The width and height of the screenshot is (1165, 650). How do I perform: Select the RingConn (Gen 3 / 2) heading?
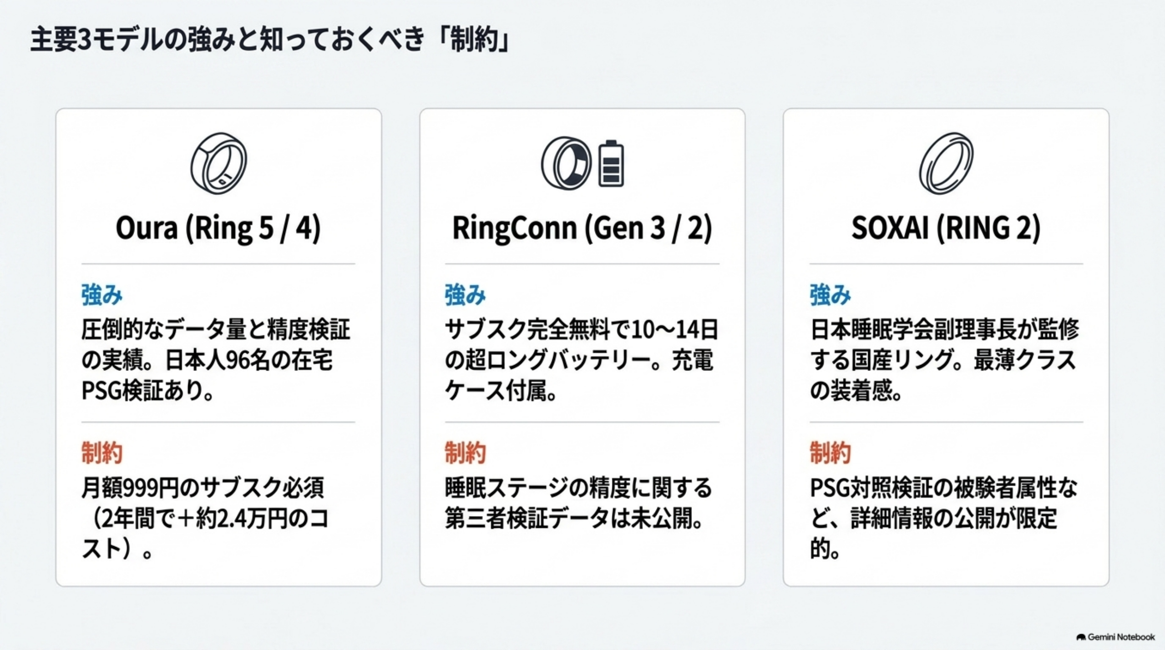tap(582, 228)
